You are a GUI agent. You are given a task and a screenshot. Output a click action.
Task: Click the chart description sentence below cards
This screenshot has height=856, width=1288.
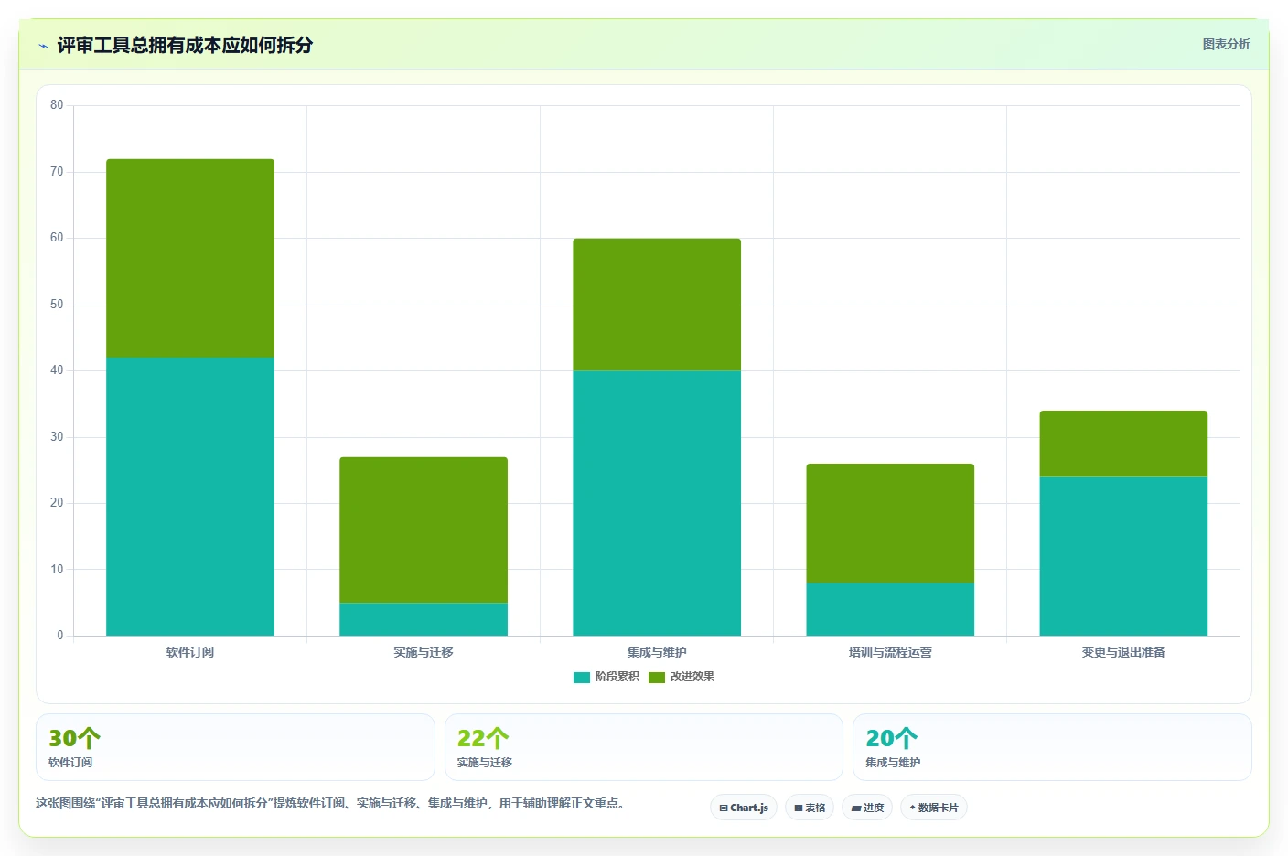coord(330,803)
